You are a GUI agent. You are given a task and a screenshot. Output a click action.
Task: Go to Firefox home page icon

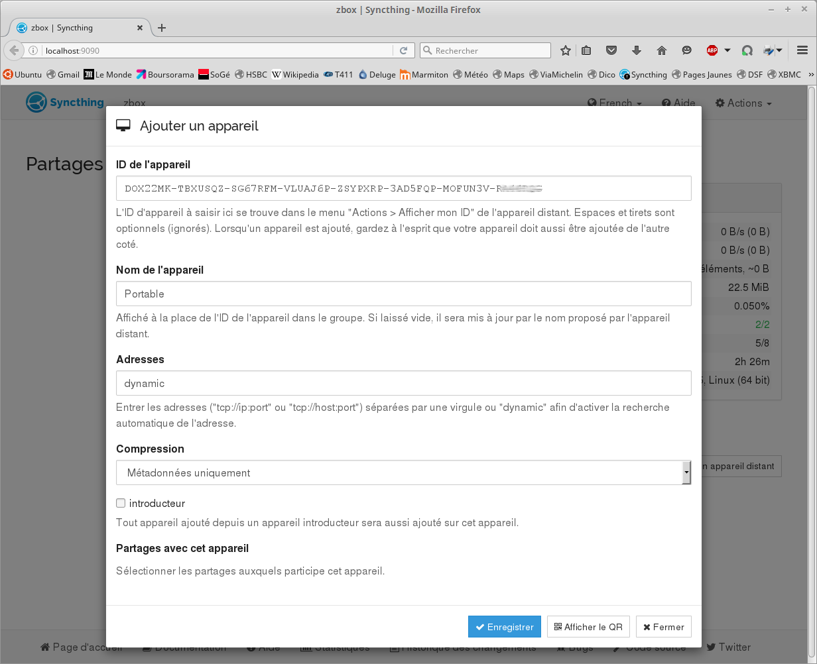tap(661, 50)
